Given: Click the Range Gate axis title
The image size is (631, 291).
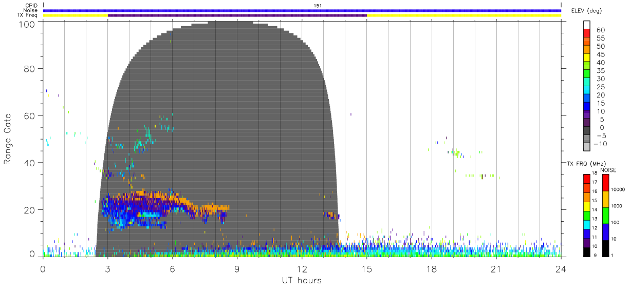Looking at the screenshot, I should point(8,139).
